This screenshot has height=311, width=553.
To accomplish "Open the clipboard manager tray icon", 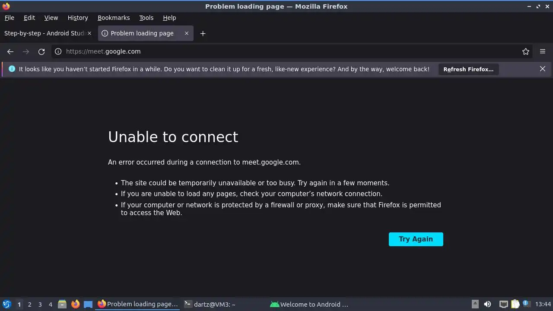I will (x=515, y=304).
